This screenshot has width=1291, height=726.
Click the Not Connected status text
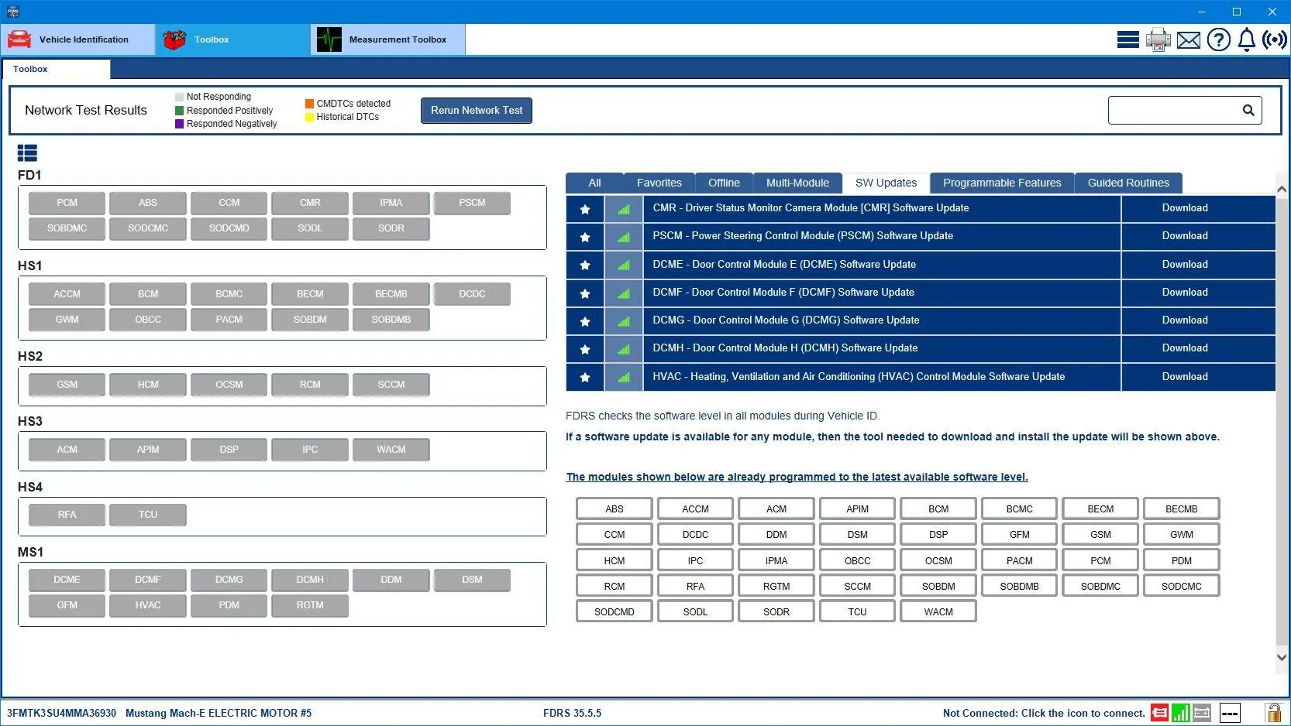click(x=1044, y=713)
